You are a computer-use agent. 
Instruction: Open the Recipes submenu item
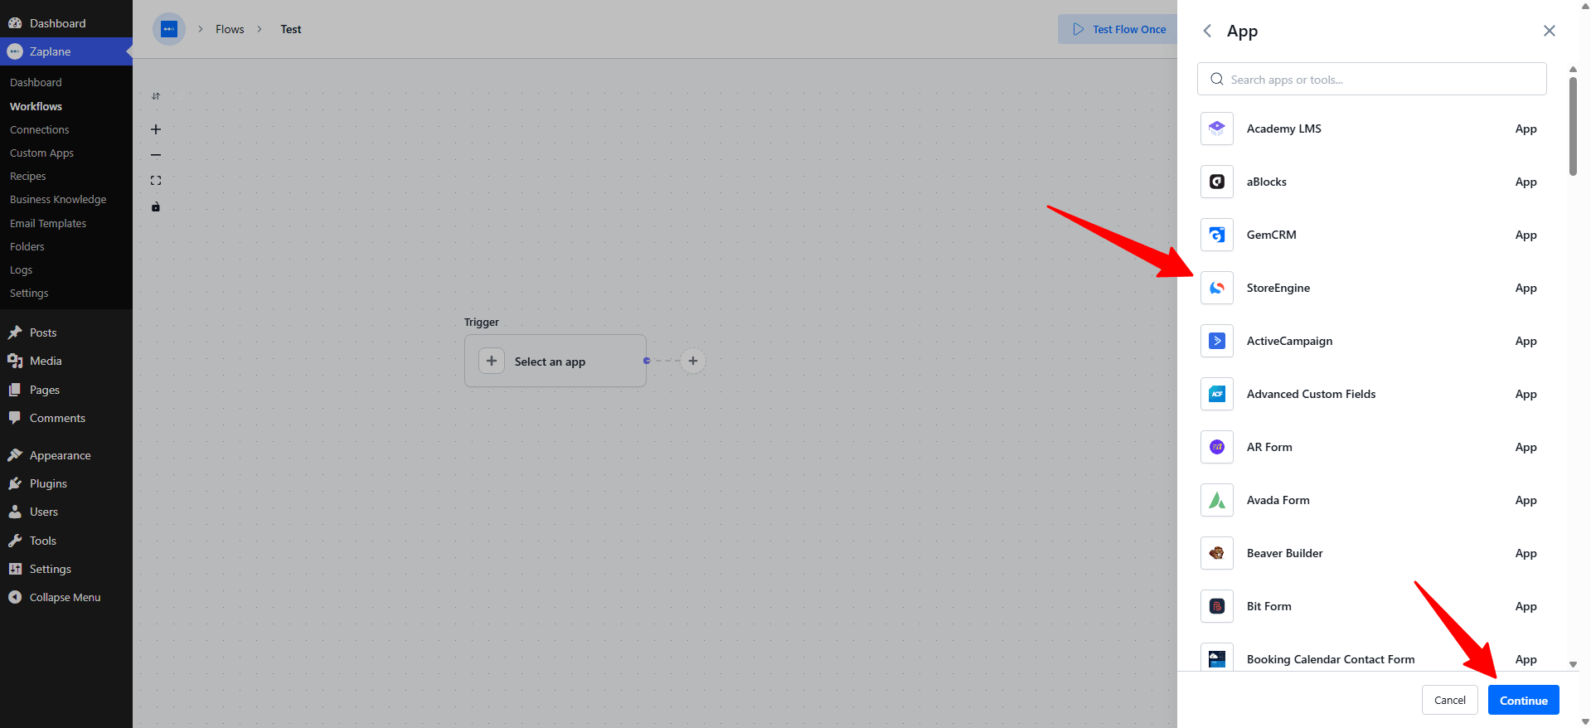coord(27,176)
